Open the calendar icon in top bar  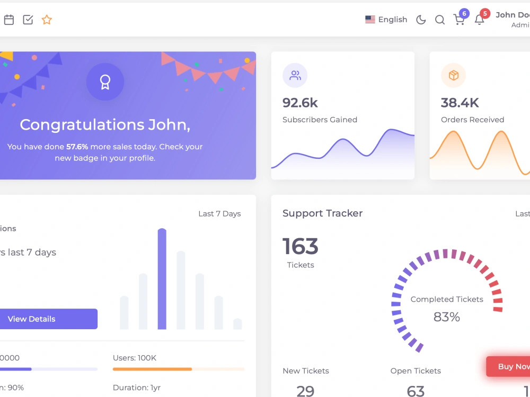(x=9, y=20)
